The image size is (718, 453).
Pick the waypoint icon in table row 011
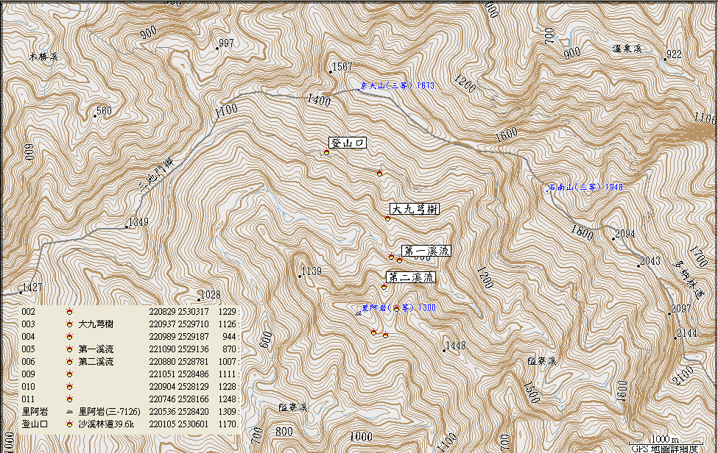pos(69,399)
